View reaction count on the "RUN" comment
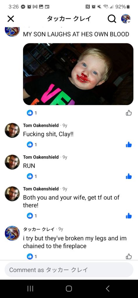The height and width of the screenshot is (298, 138). point(32,176)
